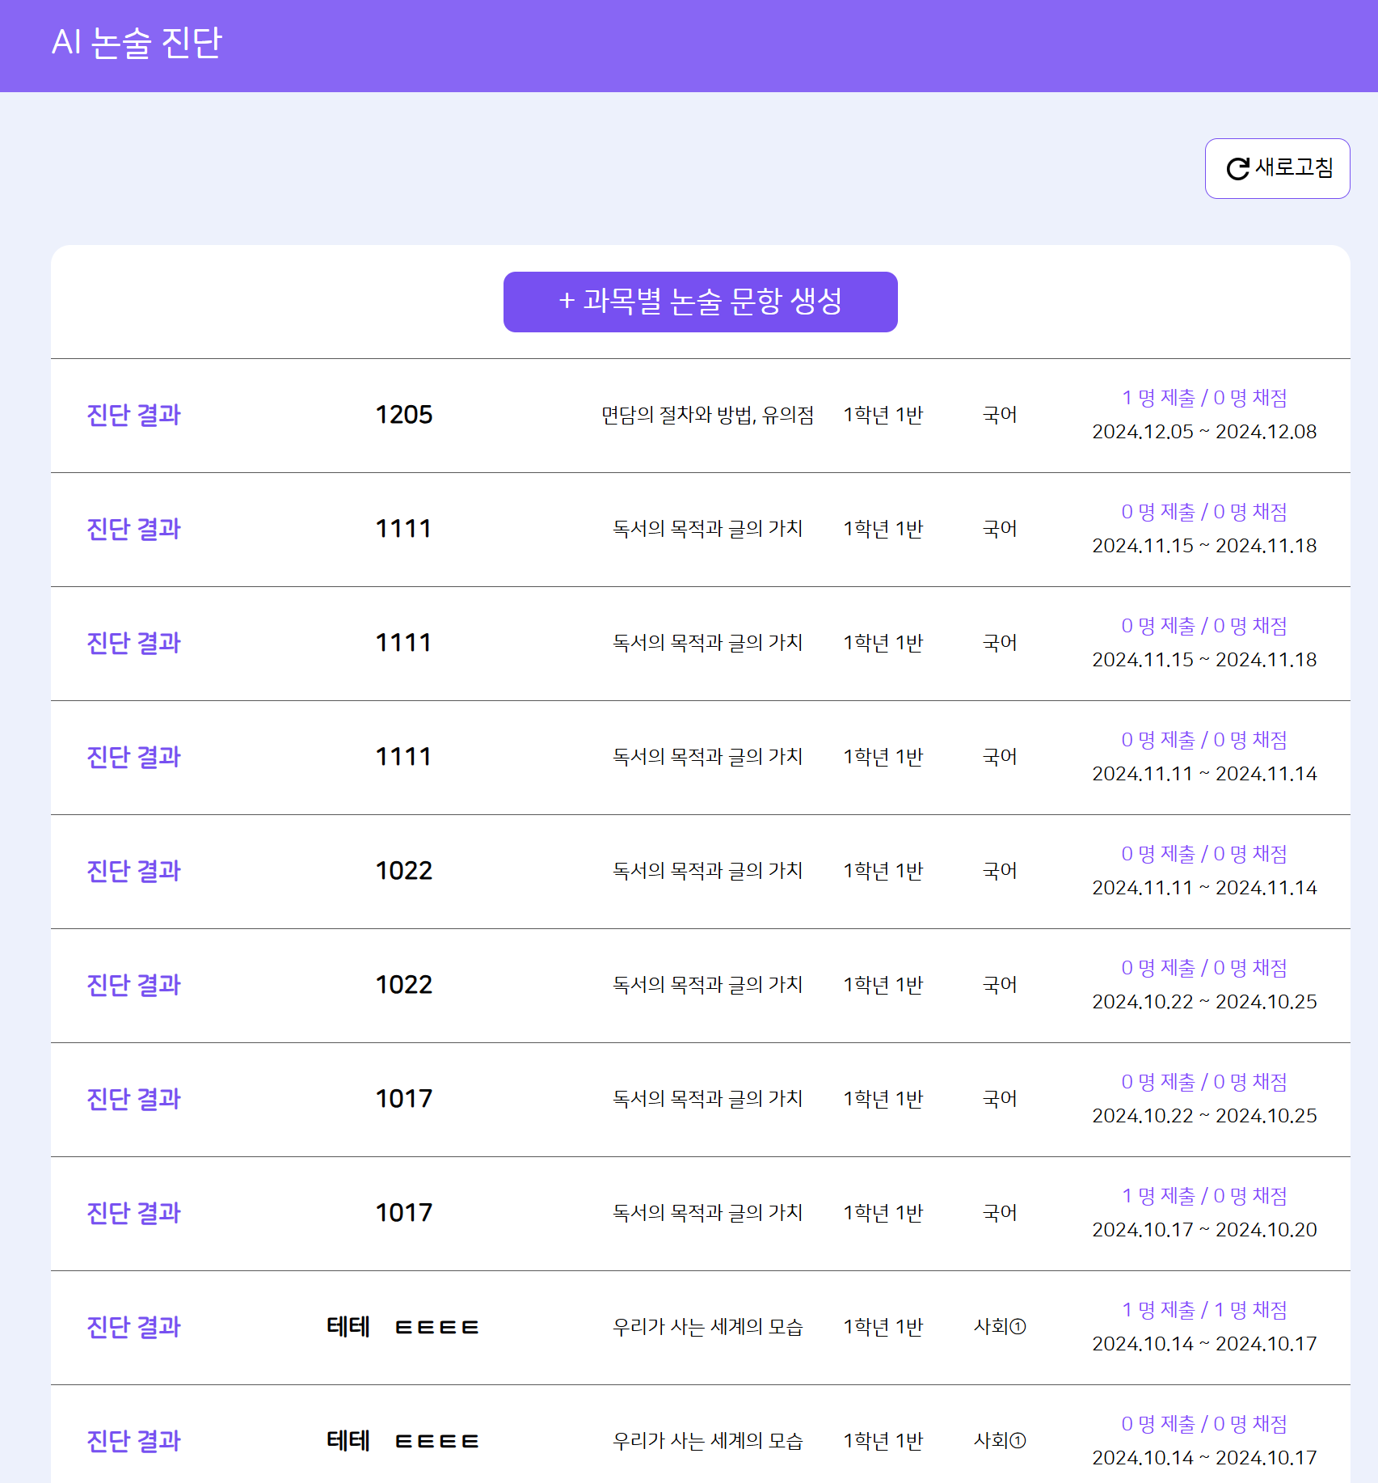
Task: Open 진단 결과 for 테테 row with 1 명 채점
Action: coord(134,1327)
